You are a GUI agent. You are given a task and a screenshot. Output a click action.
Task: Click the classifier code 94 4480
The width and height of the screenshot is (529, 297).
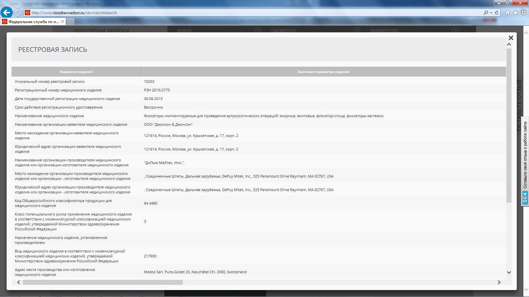150,203
